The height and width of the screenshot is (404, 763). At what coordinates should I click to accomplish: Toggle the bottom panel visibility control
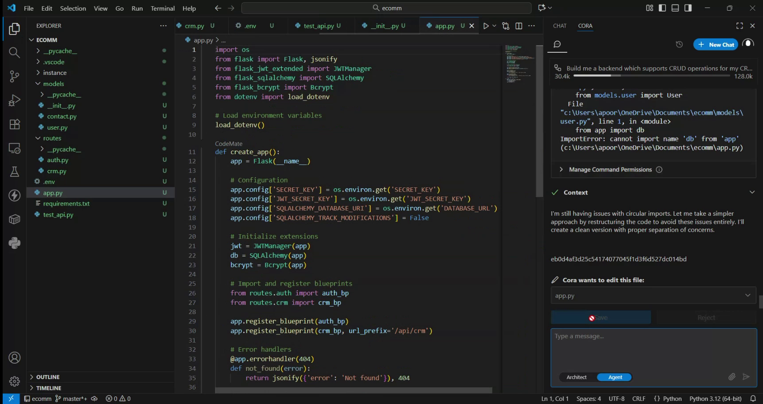click(x=675, y=8)
